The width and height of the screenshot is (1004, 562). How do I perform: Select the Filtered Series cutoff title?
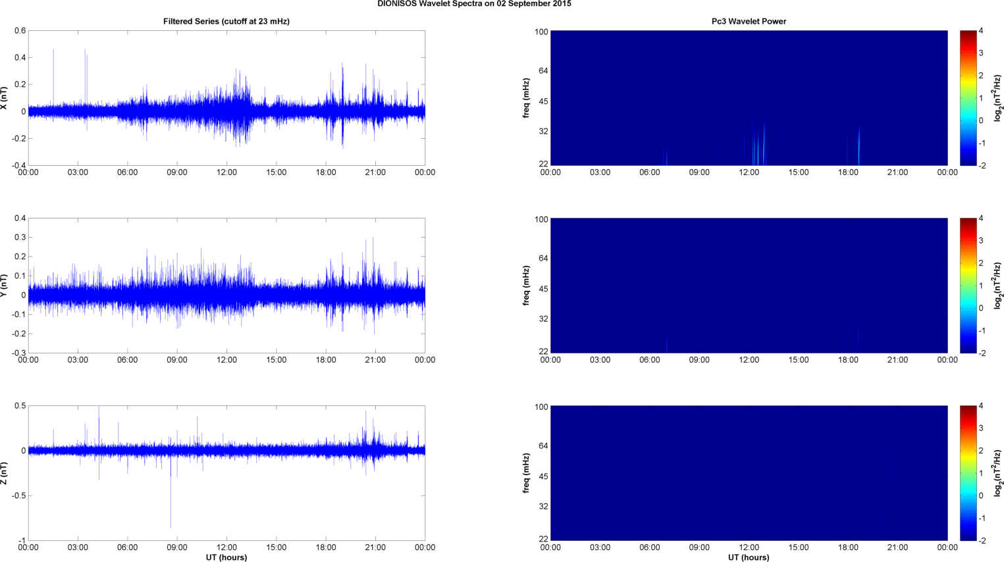coord(226,22)
